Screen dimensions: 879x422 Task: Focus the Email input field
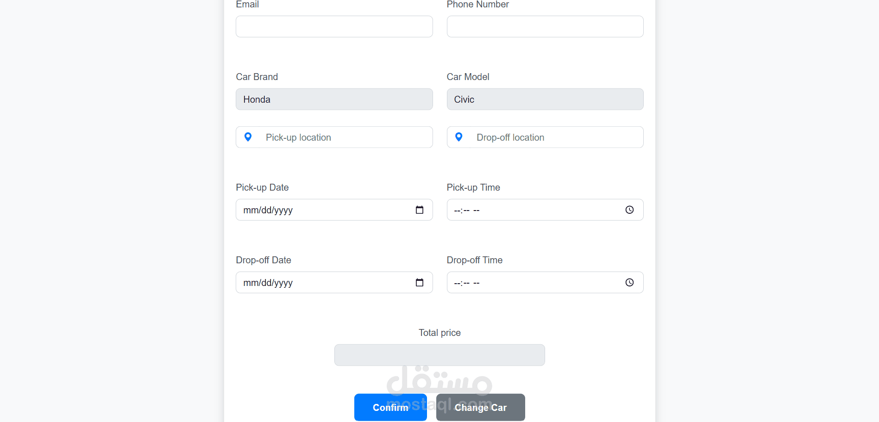click(334, 26)
